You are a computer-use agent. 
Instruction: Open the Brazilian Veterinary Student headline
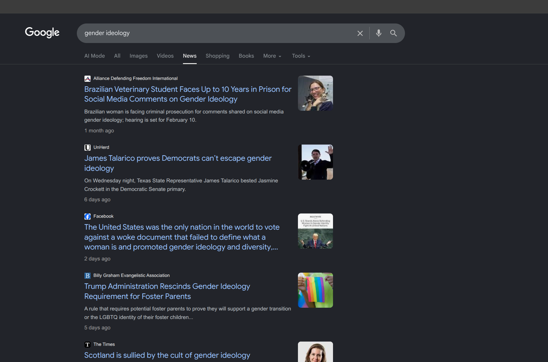[188, 94]
